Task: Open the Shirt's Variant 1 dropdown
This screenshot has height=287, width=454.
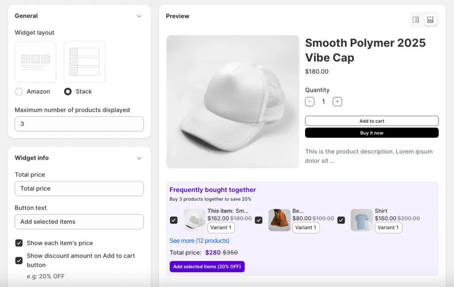Action: [x=388, y=228]
